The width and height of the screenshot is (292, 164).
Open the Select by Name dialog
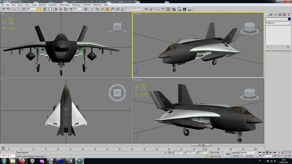45,9
